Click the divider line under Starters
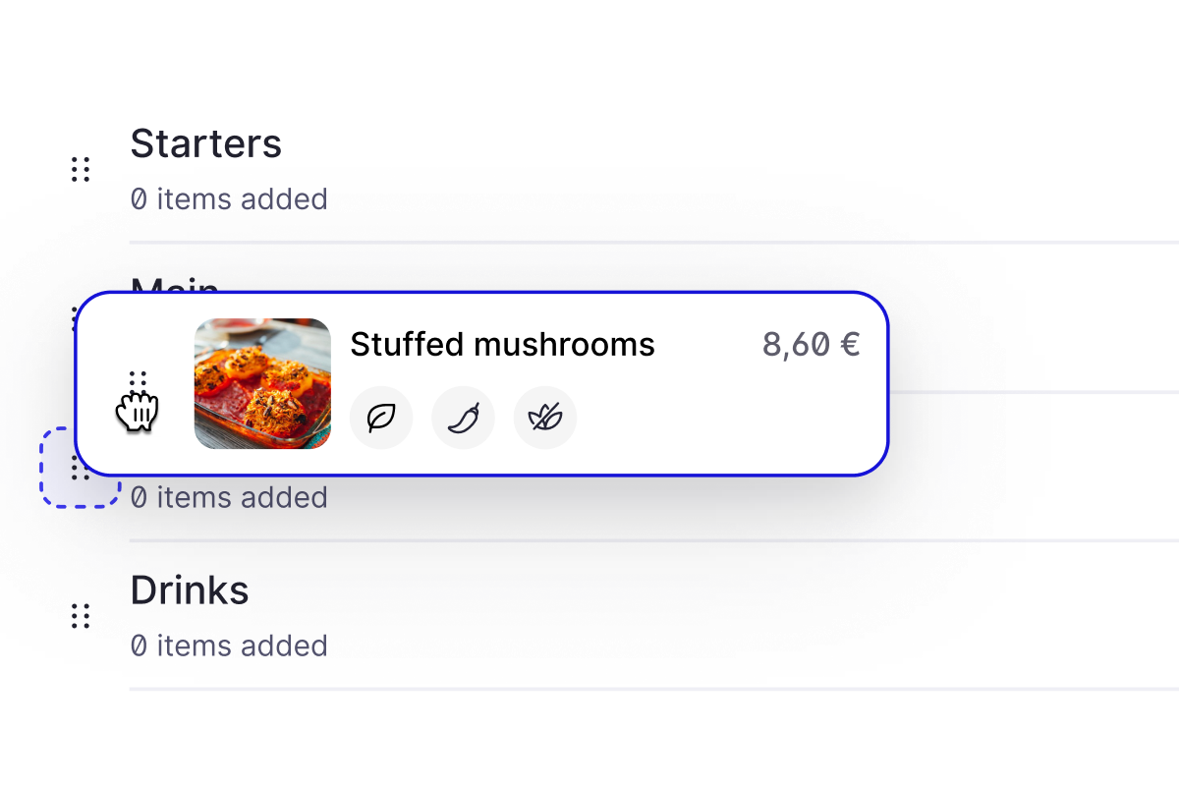This screenshot has width=1179, height=786. click(648, 242)
